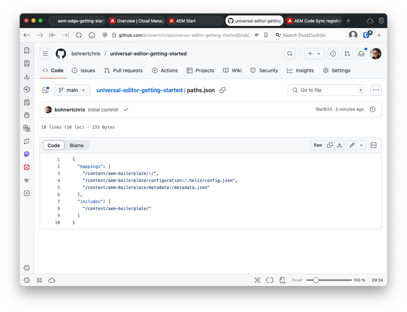
Task: Bookmark this page in address bar
Action: click(266, 35)
